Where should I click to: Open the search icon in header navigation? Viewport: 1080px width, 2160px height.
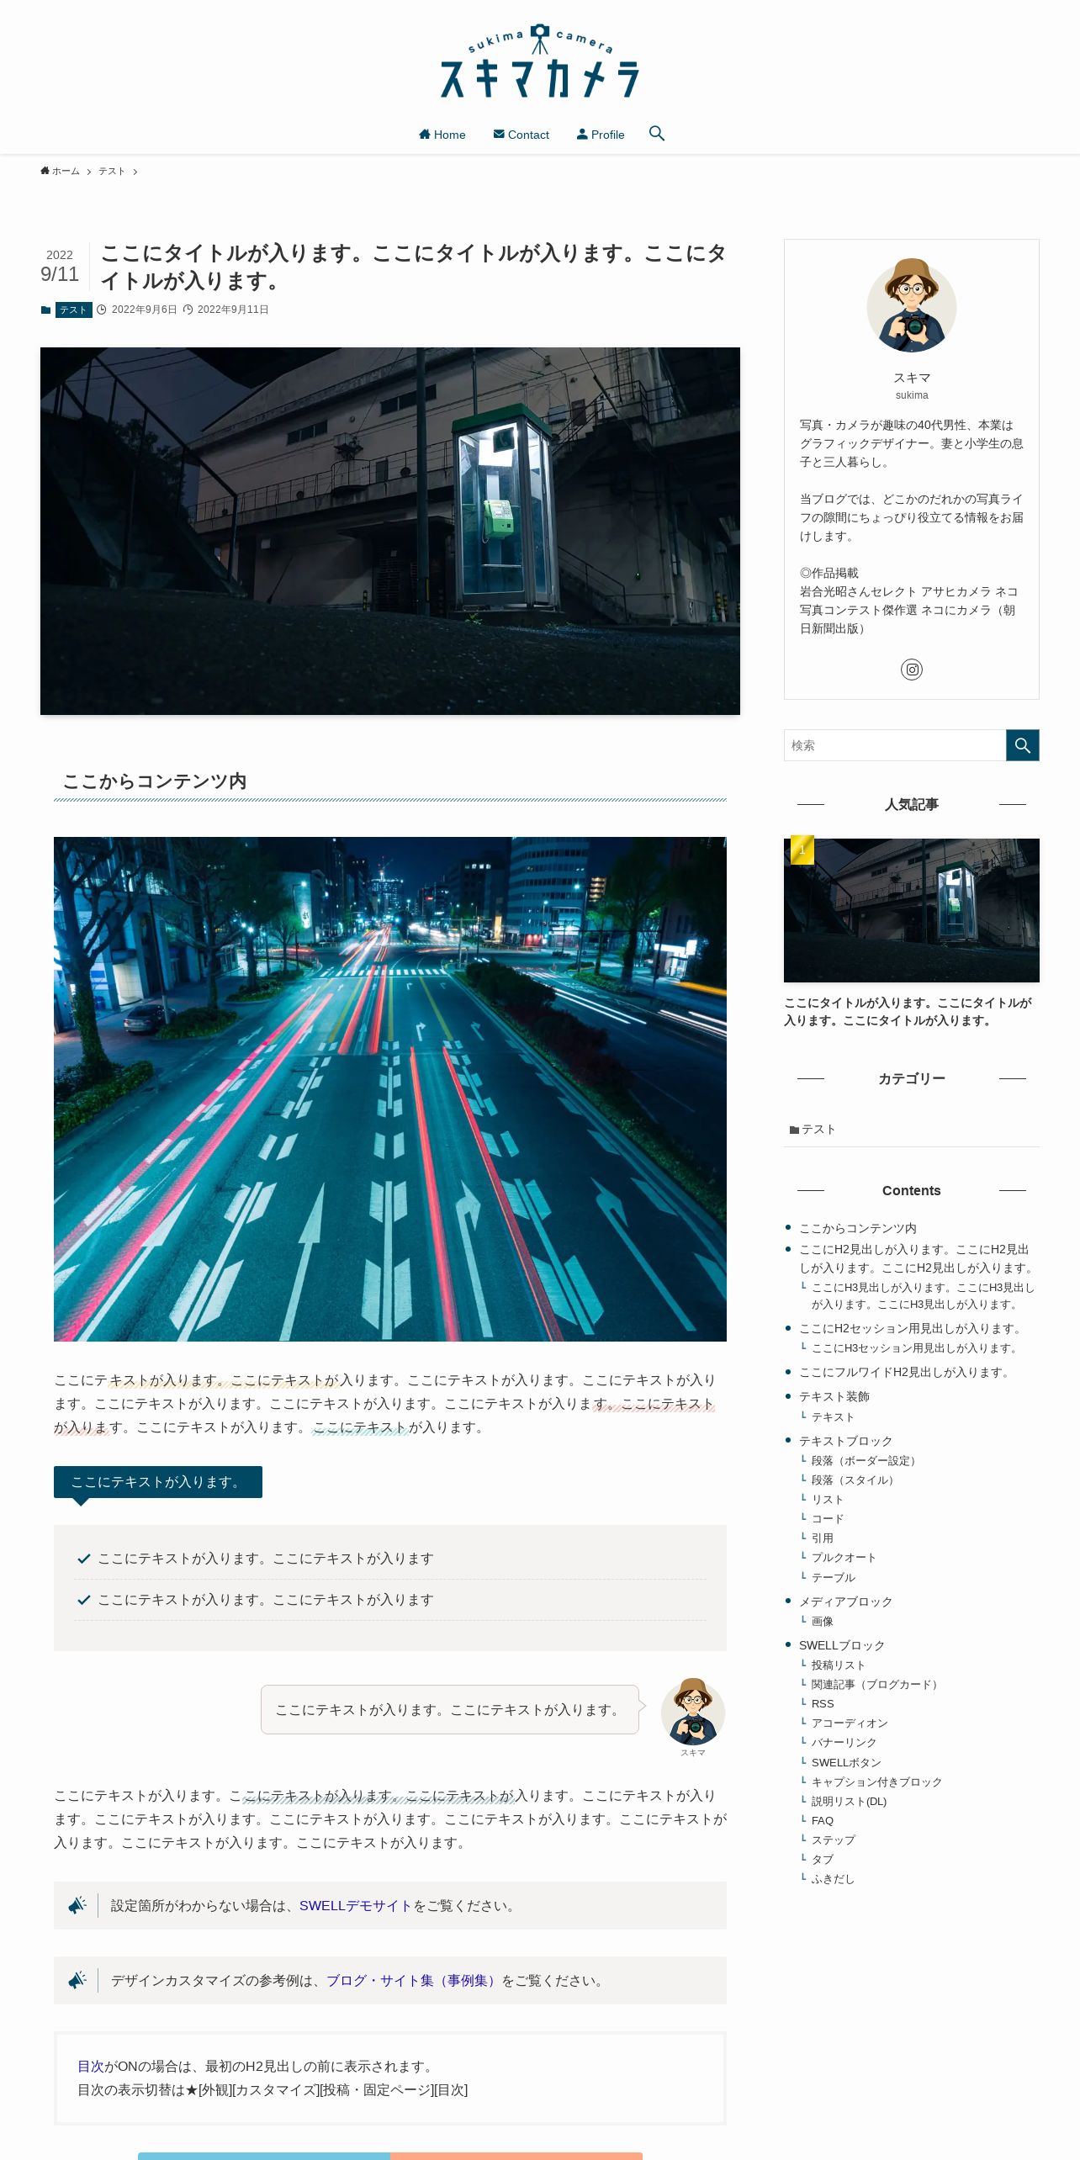coord(657,134)
